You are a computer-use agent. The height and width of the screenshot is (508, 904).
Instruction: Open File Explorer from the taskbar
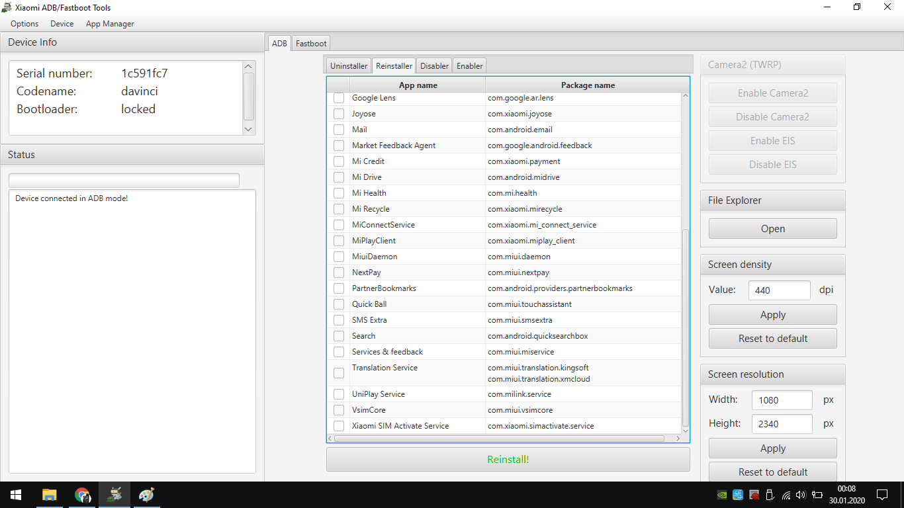50,495
